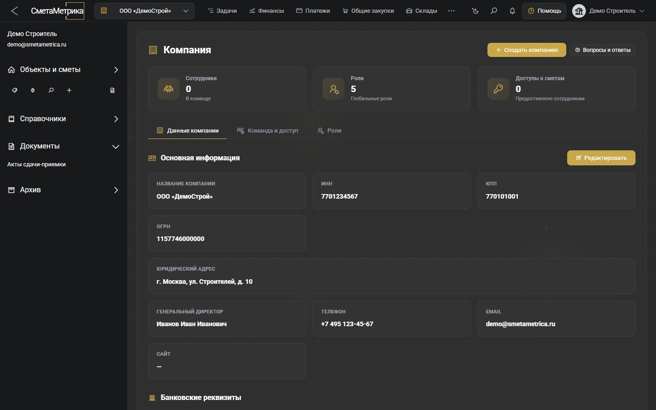Screen dimensions: 656x410
Task: Open notifications bell
Action: [512, 11]
